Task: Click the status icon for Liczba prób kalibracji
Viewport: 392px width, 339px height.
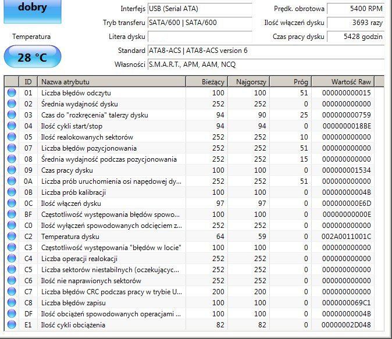Action: (x=12, y=192)
